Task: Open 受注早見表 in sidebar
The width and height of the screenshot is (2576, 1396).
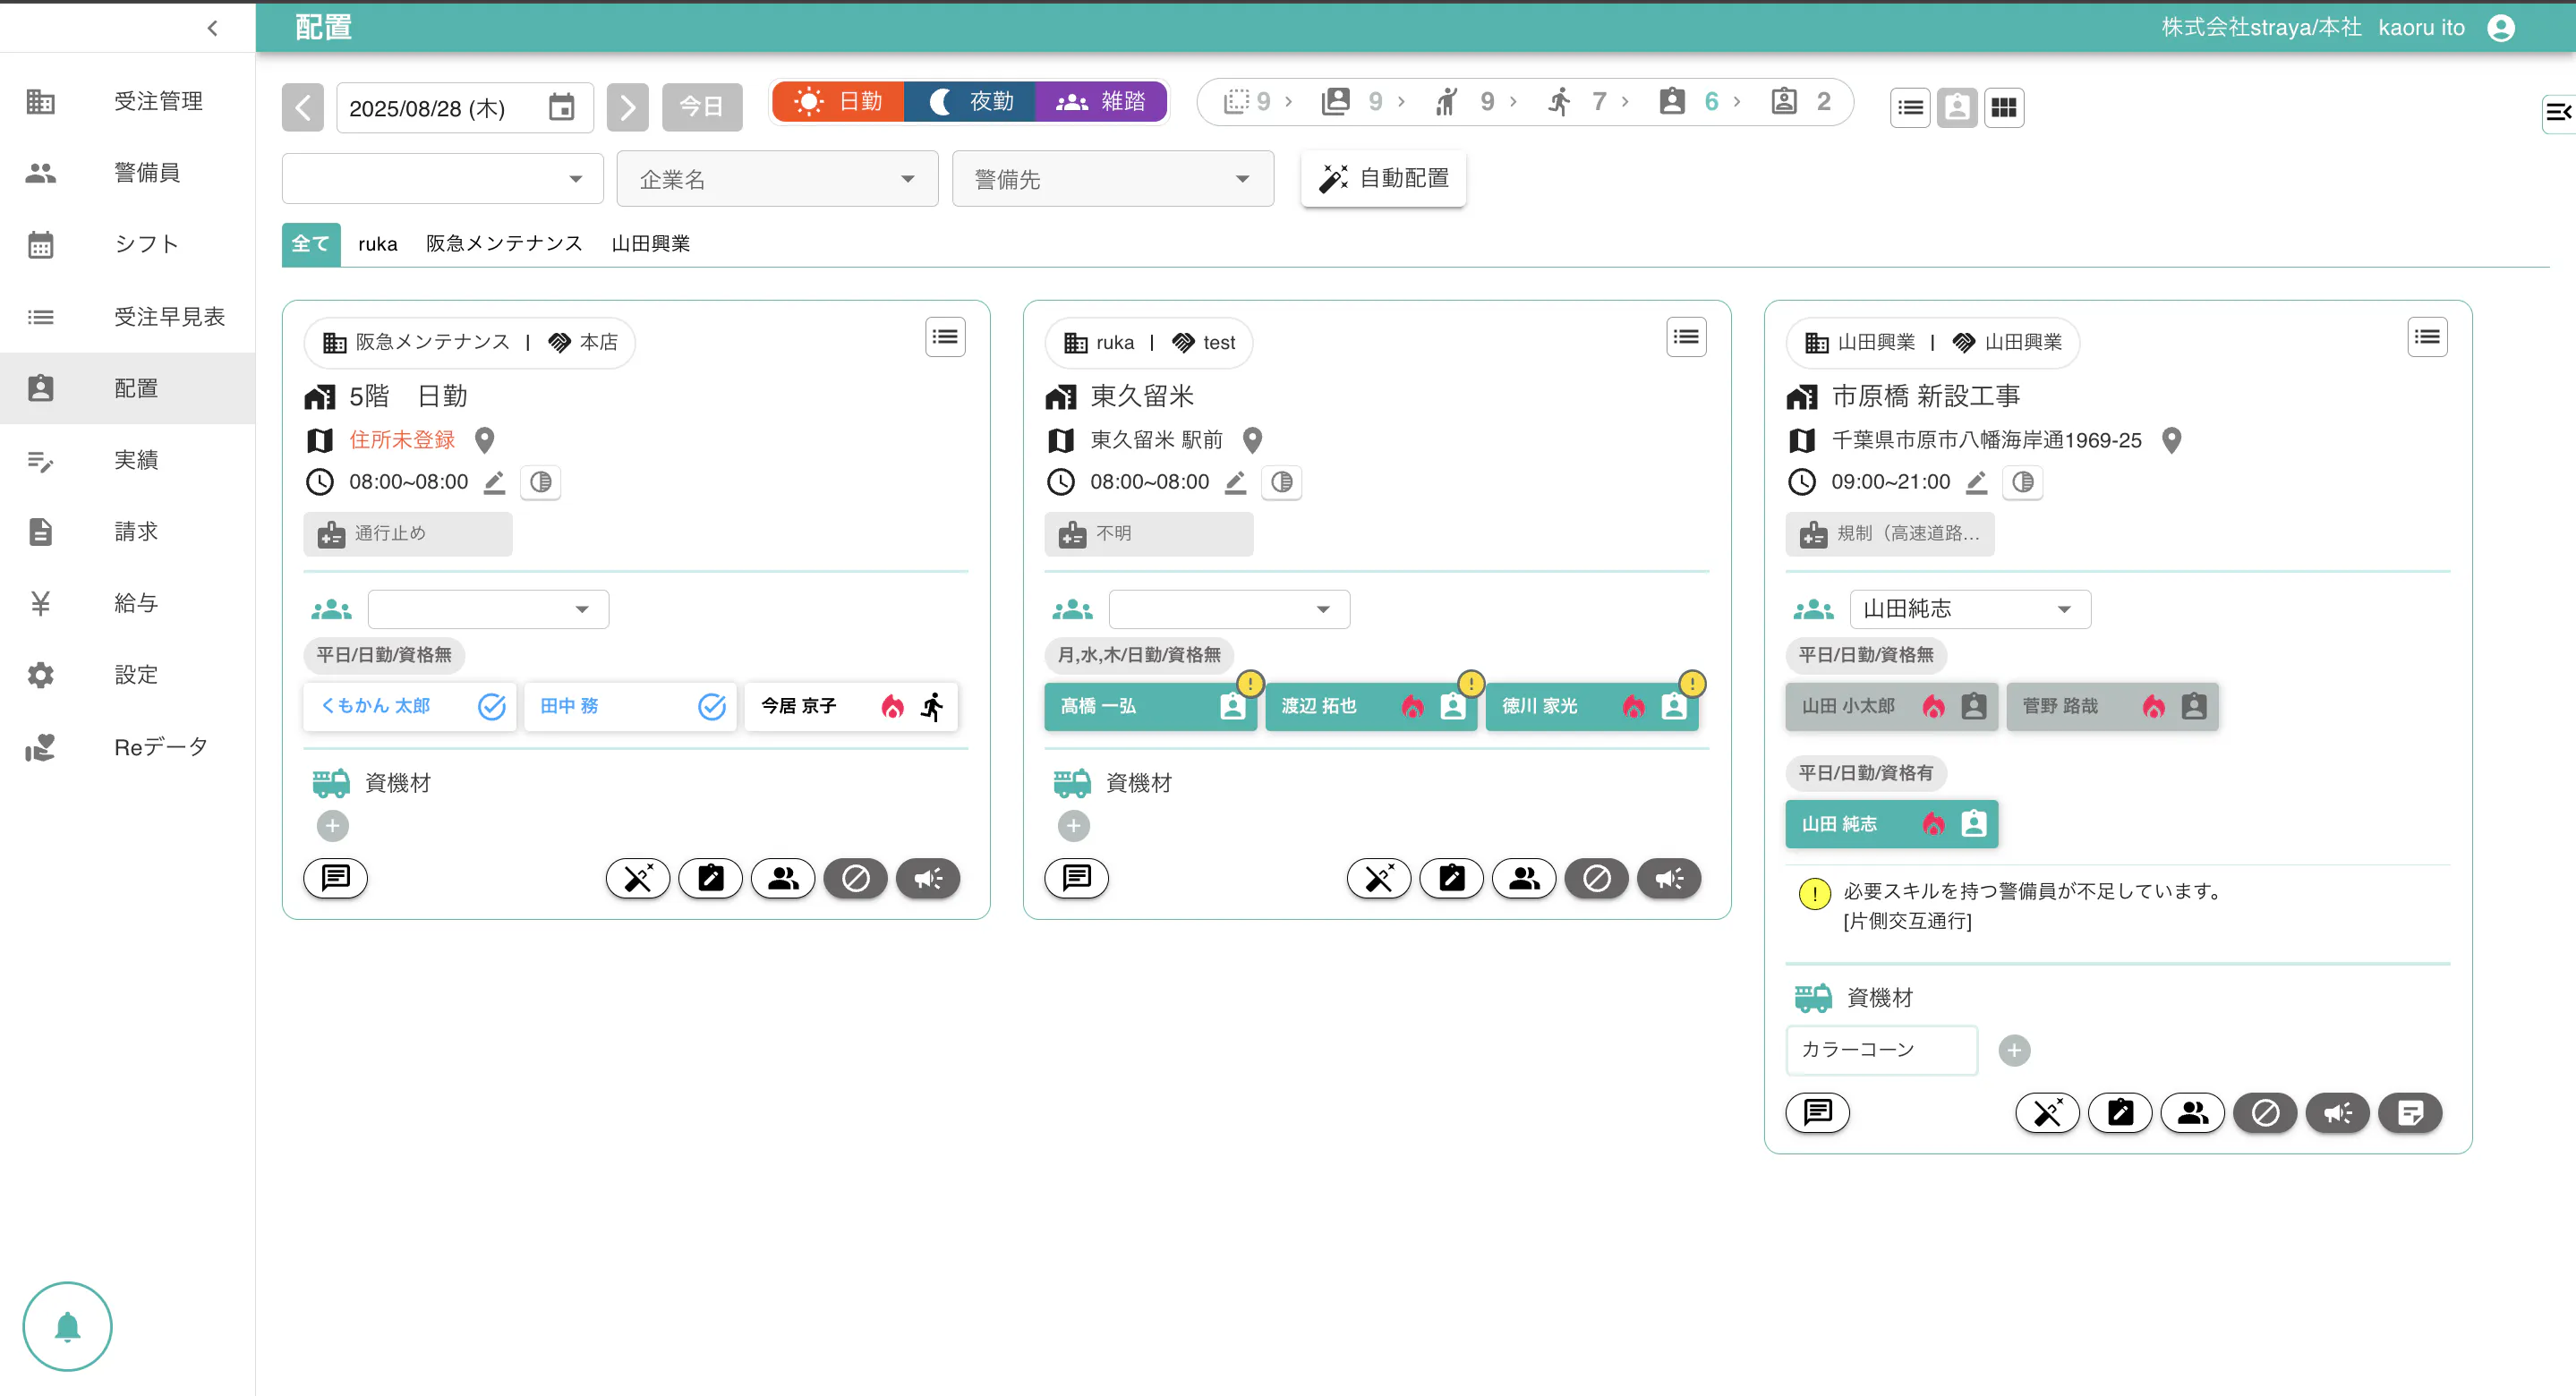Action: point(127,316)
